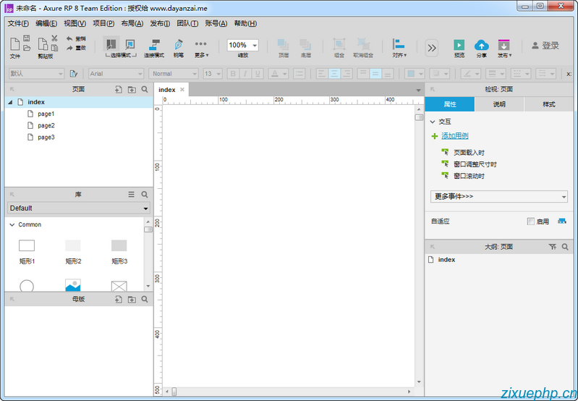
Task: Search the outline panel
Action: 565,247
